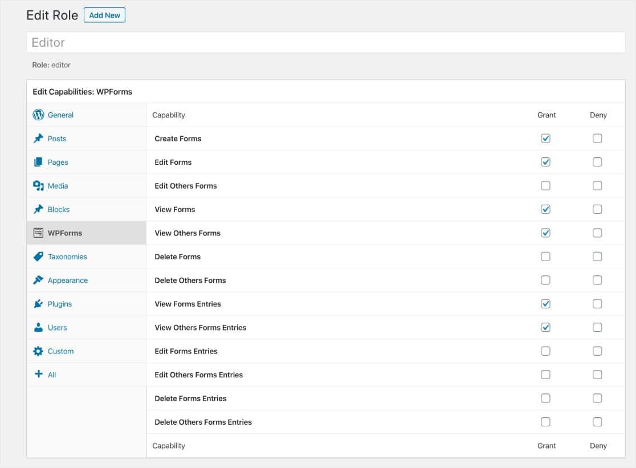Switch to the Posts capabilities tab

click(87, 139)
